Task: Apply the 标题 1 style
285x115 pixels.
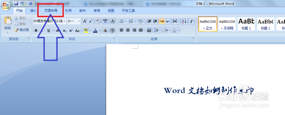Action: 246,24
